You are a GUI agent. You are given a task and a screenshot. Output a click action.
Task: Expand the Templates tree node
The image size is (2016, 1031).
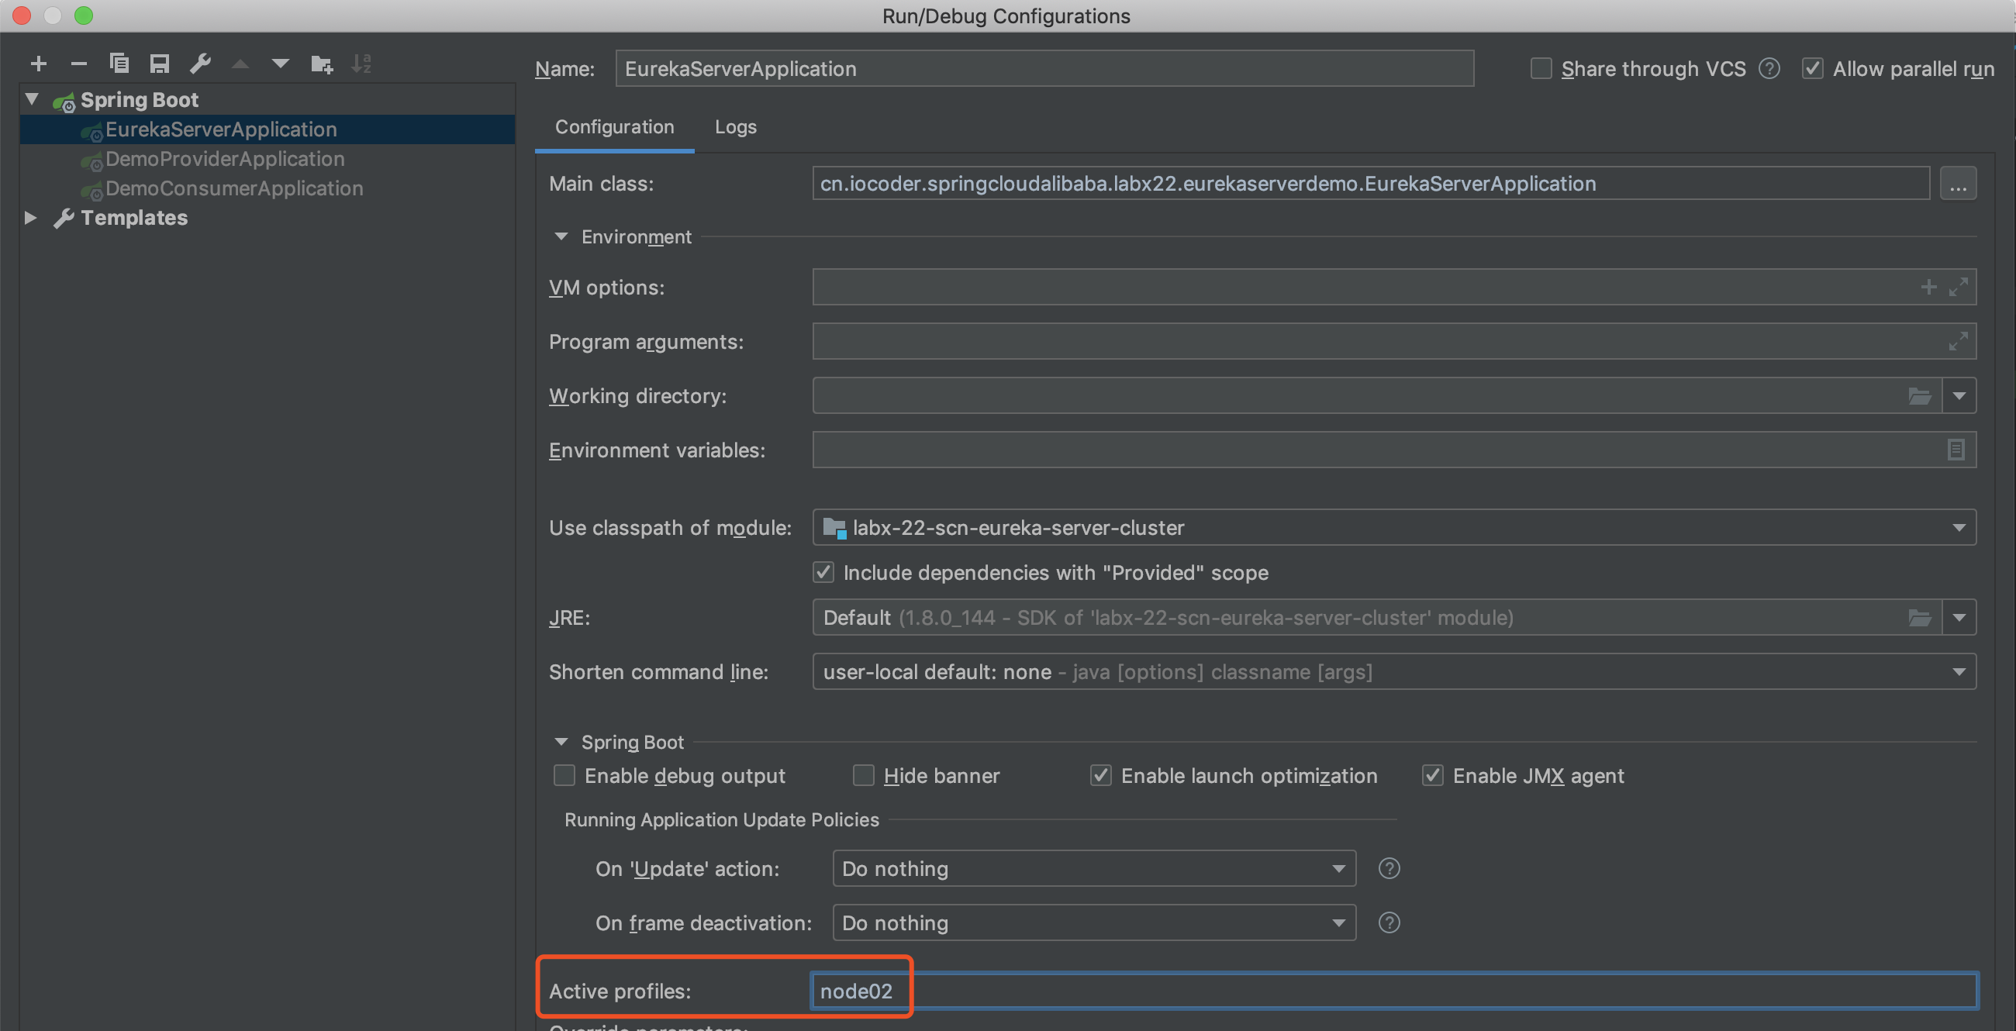click(x=30, y=218)
